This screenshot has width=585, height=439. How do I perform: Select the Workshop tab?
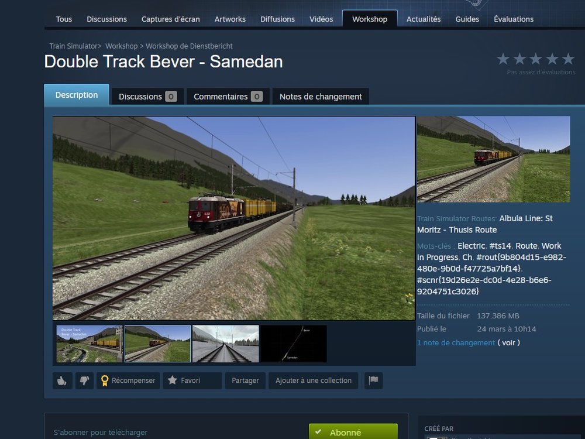pyautogui.click(x=370, y=19)
